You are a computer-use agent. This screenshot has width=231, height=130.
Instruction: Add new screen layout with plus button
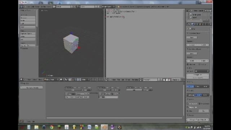[x=72, y=6]
